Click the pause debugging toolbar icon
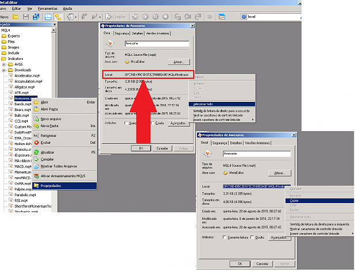360x275 pixels. (156, 17)
